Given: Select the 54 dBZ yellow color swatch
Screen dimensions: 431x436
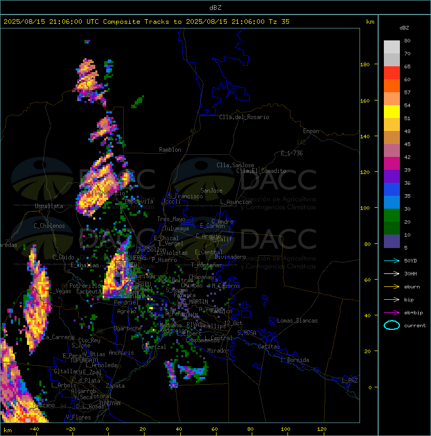Looking at the screenshot, I should pos(392,111).
